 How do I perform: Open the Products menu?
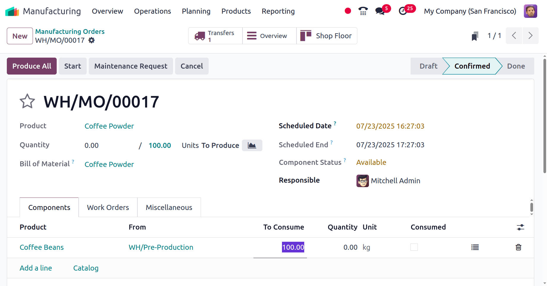[x=236, y=11]
